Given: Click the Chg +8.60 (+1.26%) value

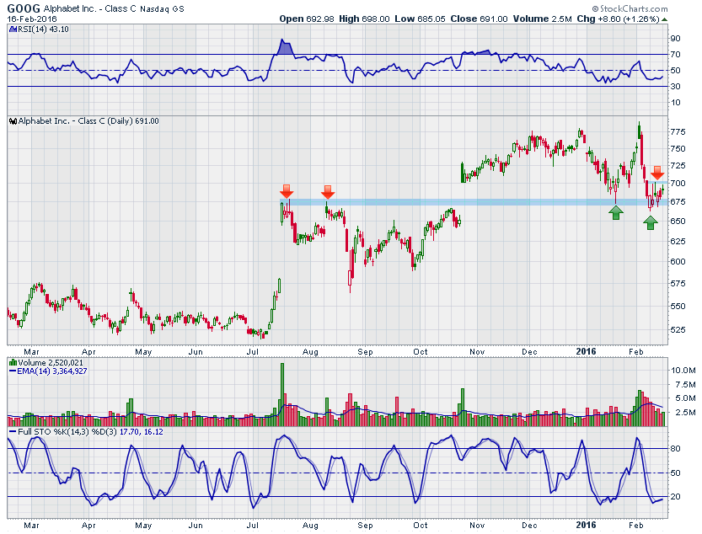Looking at the screenshot, I should click(619, 19).
